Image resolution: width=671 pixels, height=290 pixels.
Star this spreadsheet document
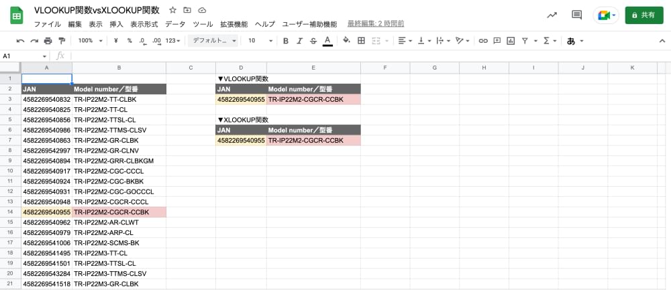pos(172,11)
